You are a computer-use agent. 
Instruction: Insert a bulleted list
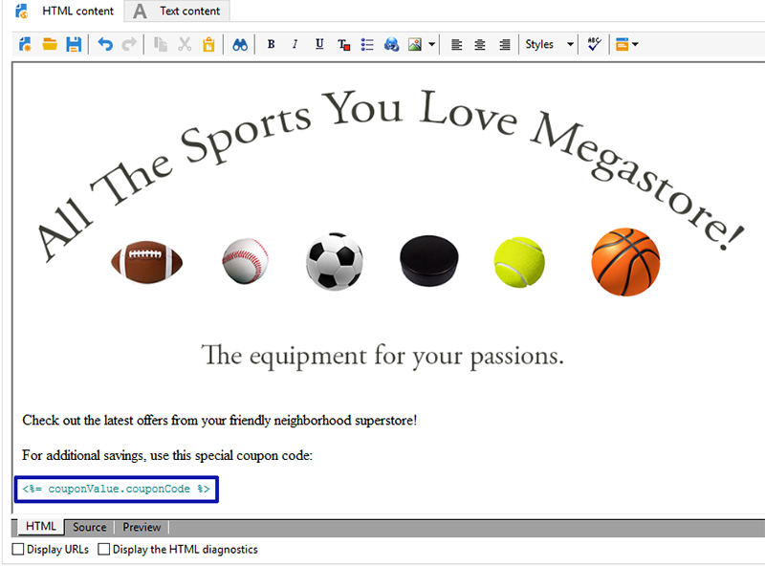(367, 45)
